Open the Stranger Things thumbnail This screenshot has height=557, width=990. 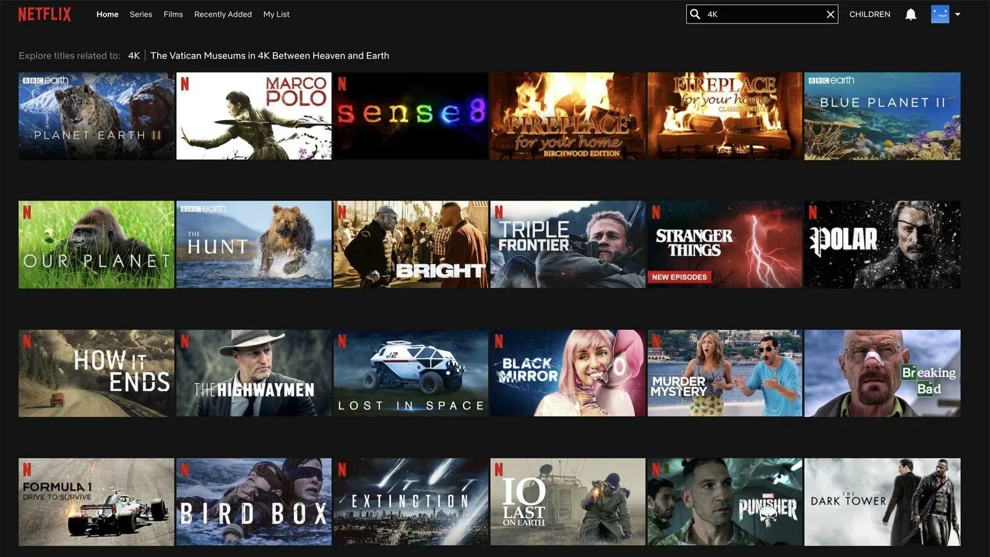click(725, 244)
